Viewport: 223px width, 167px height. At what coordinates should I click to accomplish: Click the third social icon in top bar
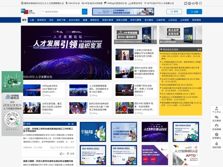pos(193,3)
